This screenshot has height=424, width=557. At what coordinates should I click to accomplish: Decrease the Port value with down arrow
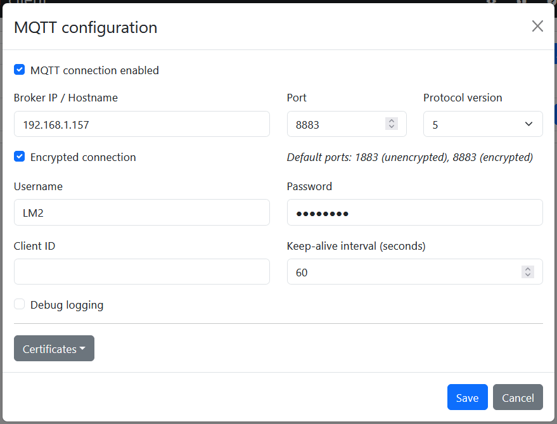[392, 127]
